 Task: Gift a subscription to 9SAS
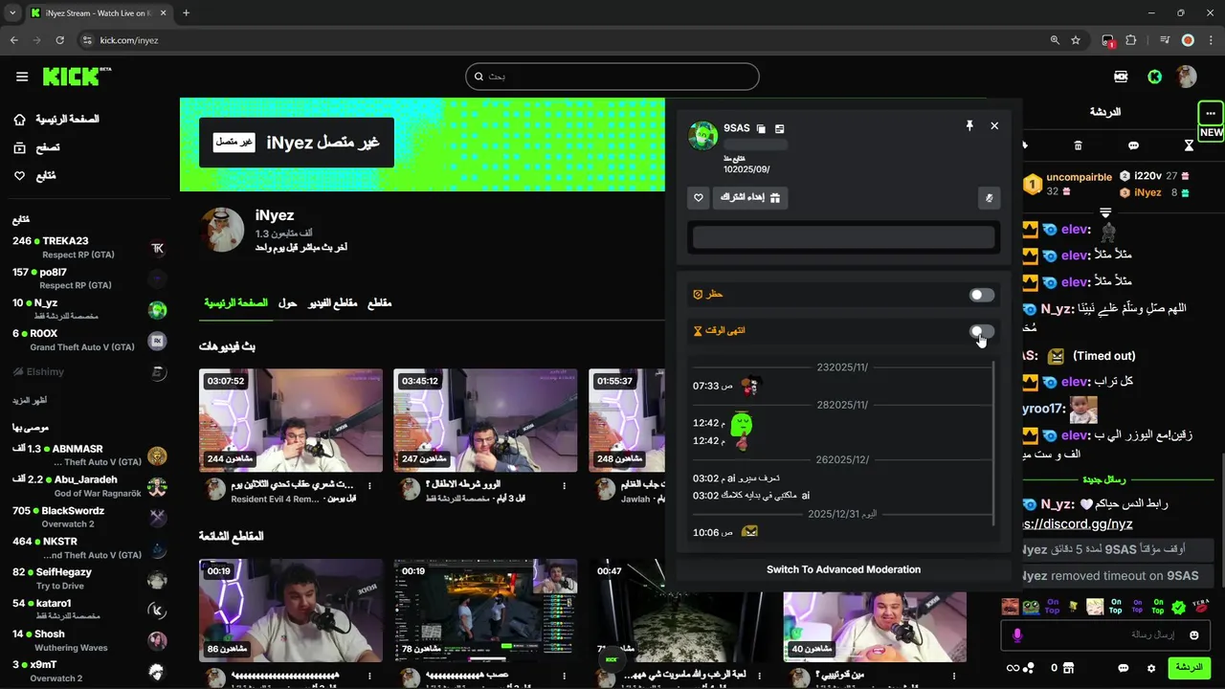point(750,198)
